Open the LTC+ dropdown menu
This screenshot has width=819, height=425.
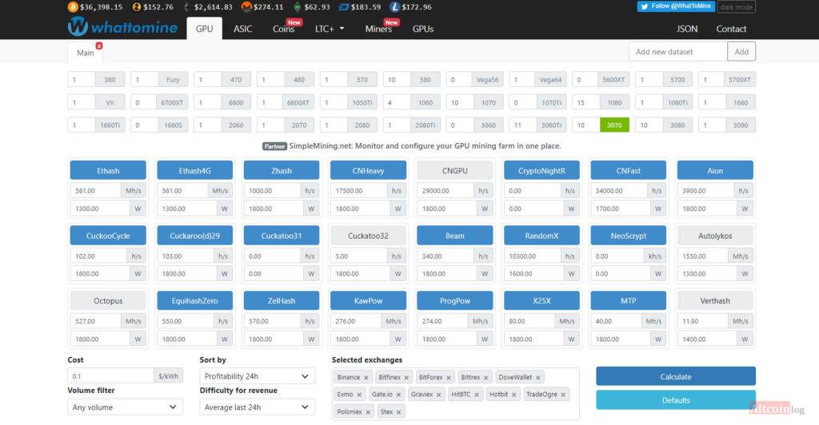(x=330, y=29)
